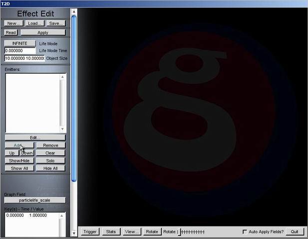Viewport: 308px width, 239px height.
Task: Toggle the INFINITE life mode button
Action: (20, 43)
